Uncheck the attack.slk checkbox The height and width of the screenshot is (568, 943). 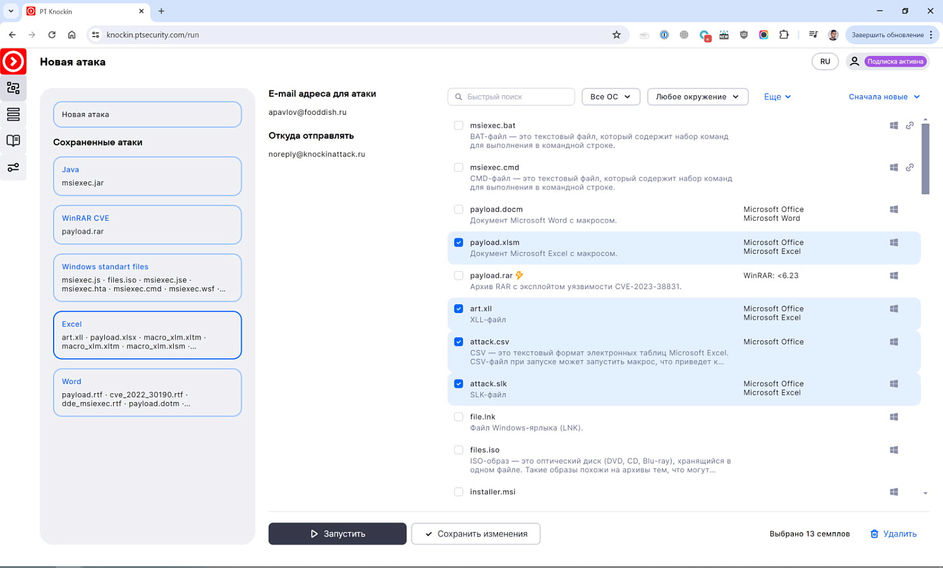458,384
